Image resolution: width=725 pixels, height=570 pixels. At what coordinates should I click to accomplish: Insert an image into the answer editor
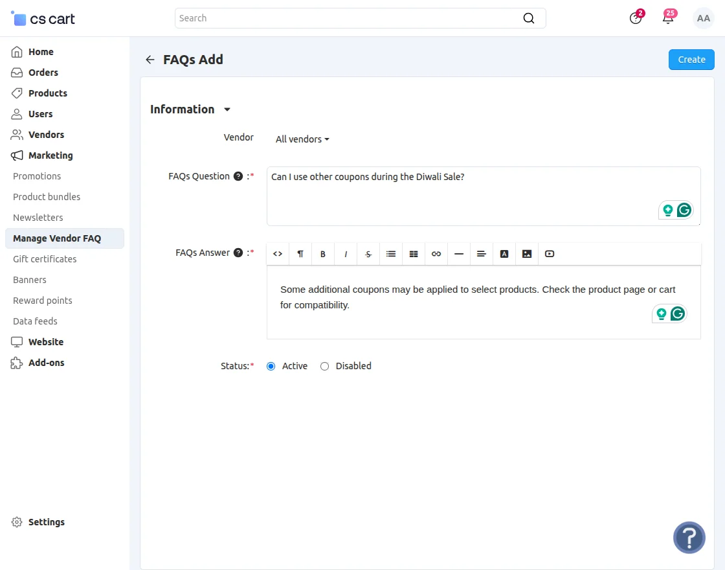pyautogui.click(x=526, y=253)
